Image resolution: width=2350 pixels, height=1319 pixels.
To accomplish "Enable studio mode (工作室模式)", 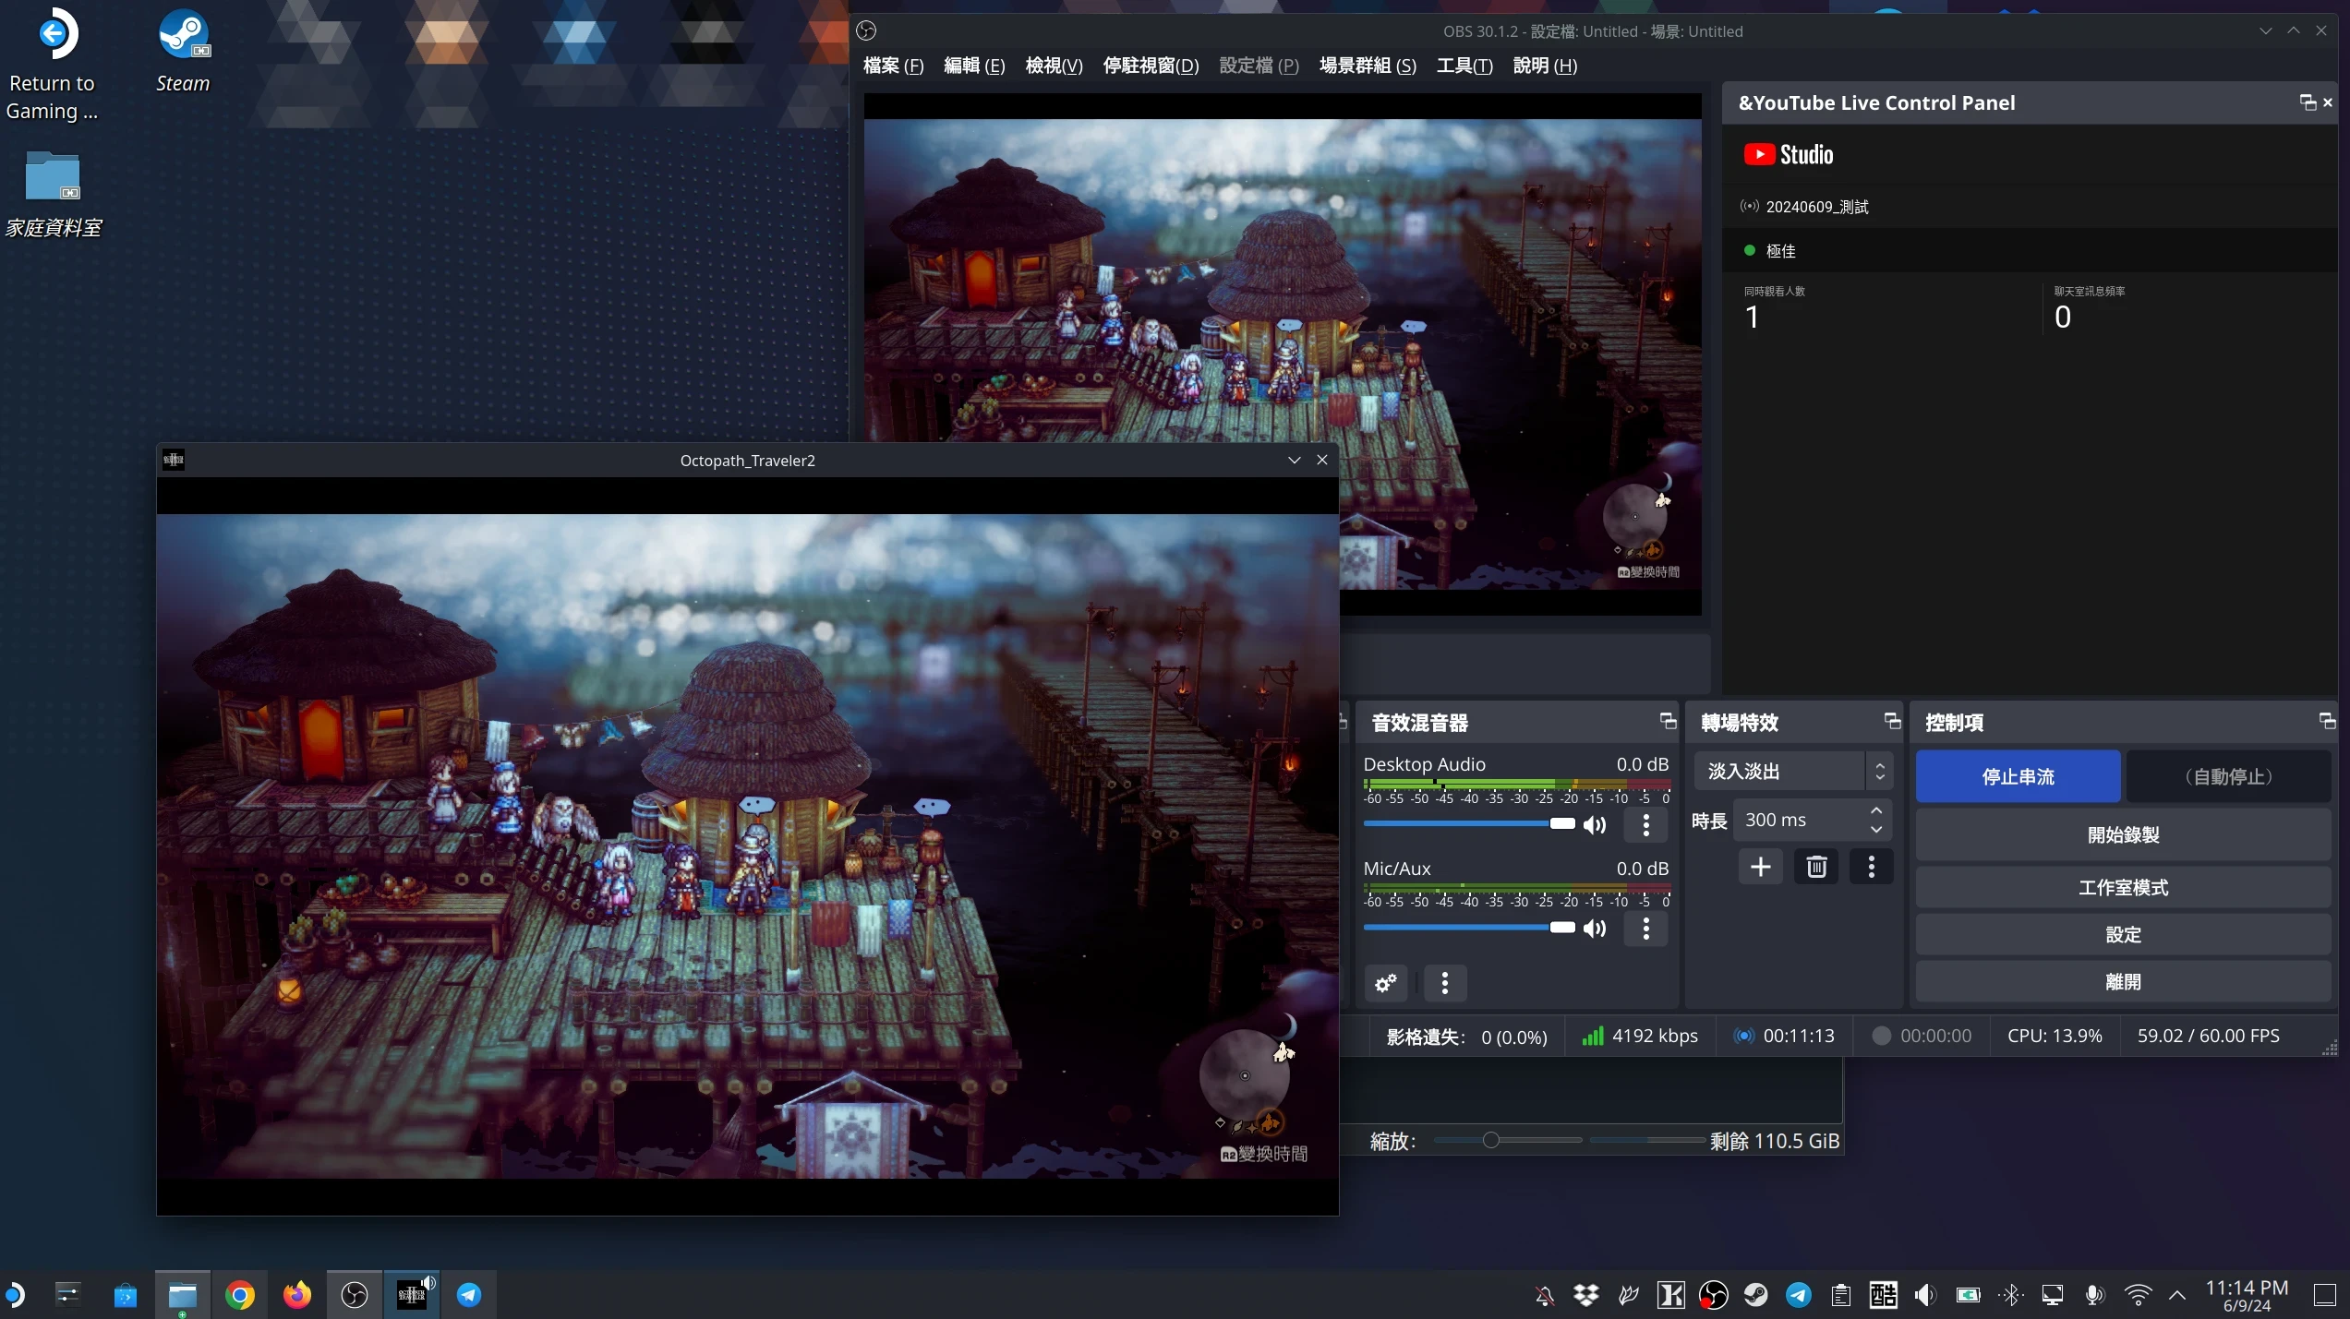I will click(2123, 887).
